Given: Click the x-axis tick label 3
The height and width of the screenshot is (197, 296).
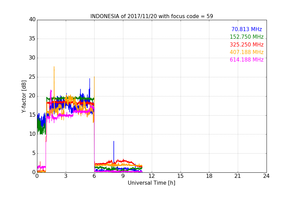Looking at the screenshot, I should pos(66,176).
